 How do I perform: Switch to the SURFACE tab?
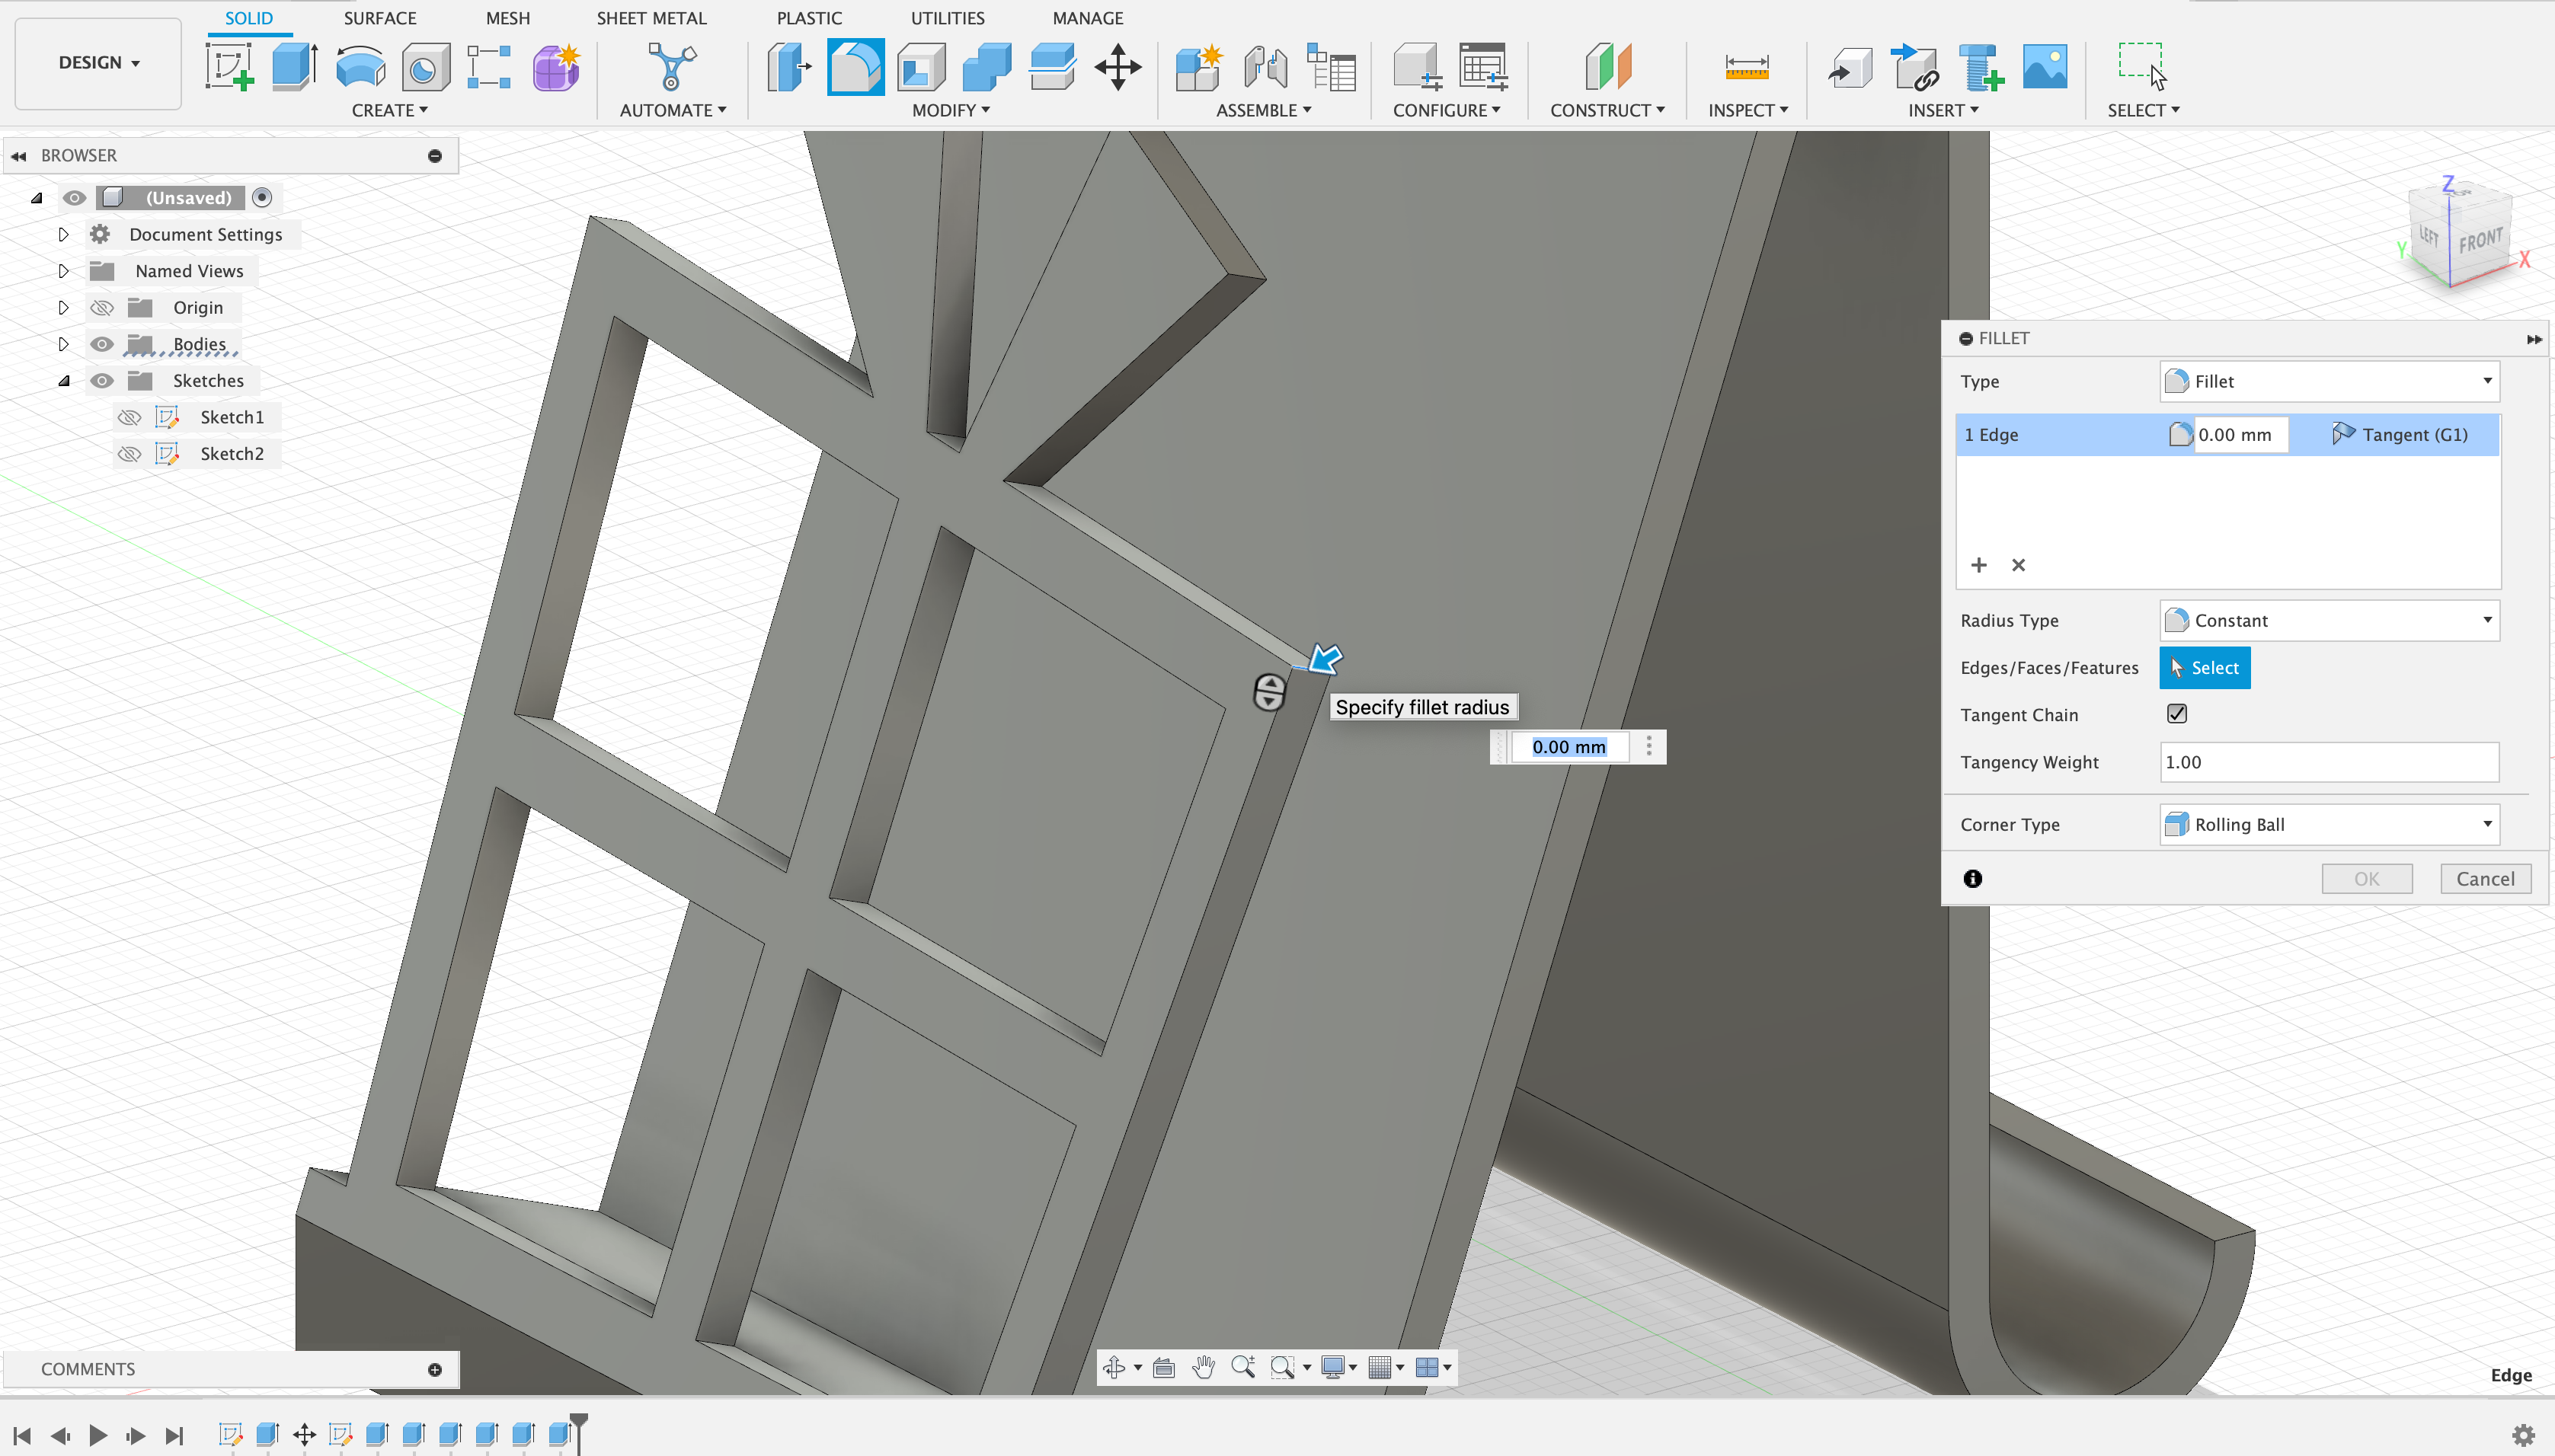[379, 18]
